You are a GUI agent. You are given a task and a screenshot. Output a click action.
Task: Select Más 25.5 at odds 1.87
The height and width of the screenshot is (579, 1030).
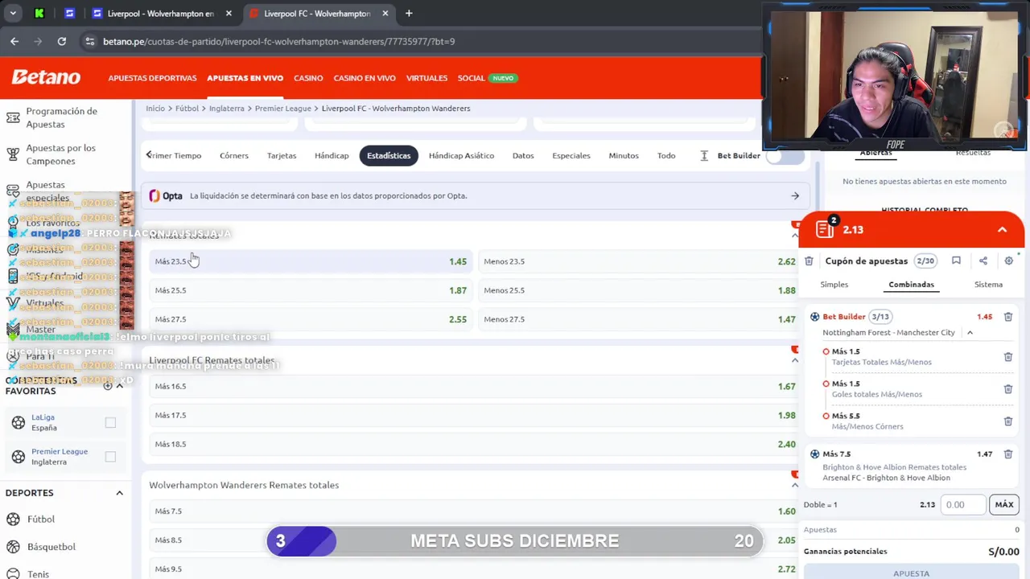point(311,290)
